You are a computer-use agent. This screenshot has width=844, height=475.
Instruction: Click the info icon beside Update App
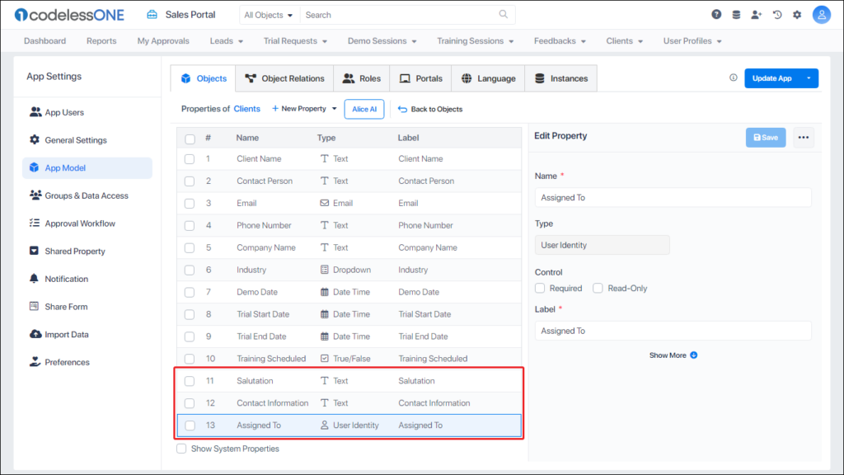(x=733, y=78)
